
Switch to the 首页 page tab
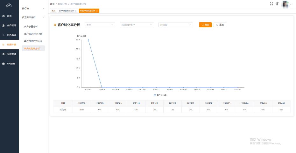pyautogui.click(x=53, y=11)
